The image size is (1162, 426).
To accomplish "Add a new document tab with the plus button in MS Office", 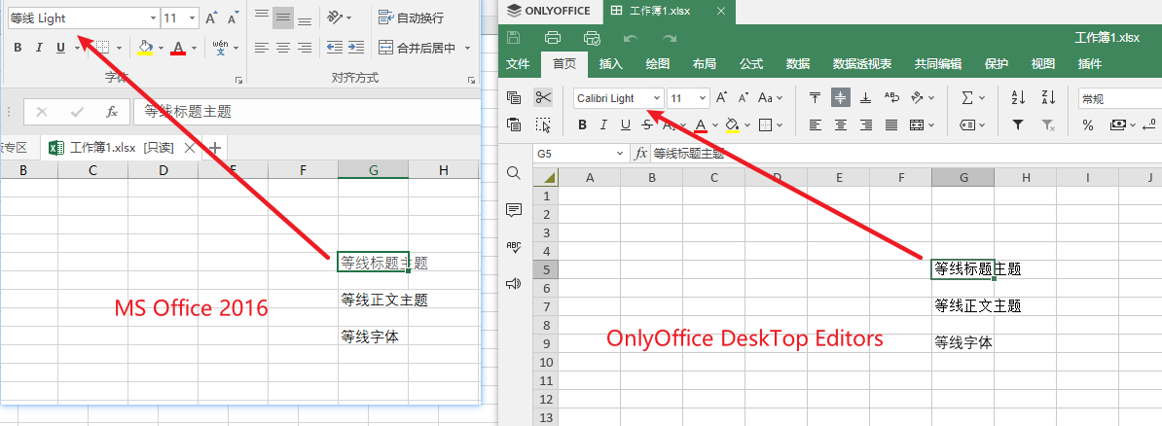I will (x=215, y=148).
